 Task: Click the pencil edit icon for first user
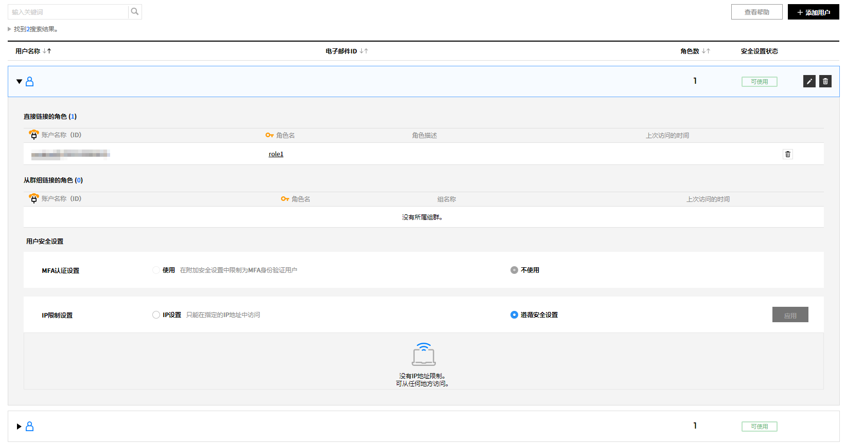[x=809, y=81]
